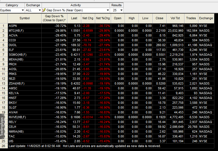Select the ZDAI(HB,F) symbol cell
Viewport: 218px width, 151px height.
click(x=25, y=83)
